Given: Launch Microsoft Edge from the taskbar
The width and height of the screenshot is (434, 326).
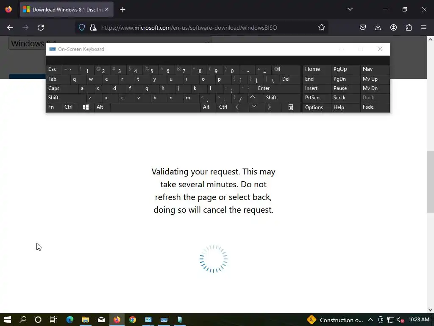Looking at the screenshot, I should point(70,320).
